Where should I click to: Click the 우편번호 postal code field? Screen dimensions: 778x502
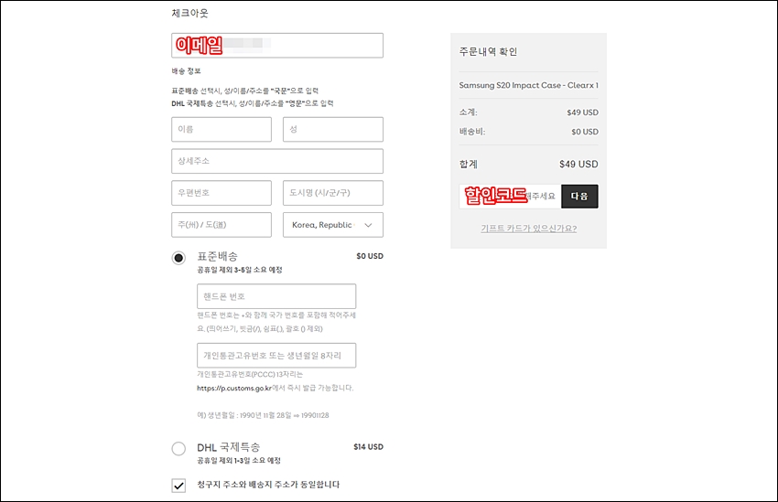[x=222, y=193]
